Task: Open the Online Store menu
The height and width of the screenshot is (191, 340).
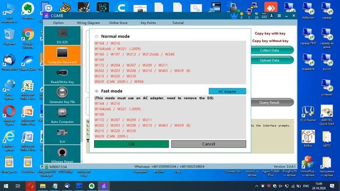Action: (118, 23)
